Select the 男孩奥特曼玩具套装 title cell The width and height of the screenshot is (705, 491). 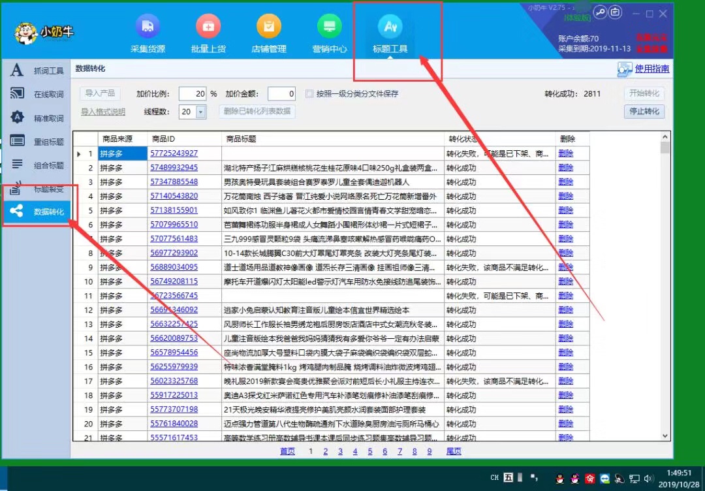coord(333,182)
